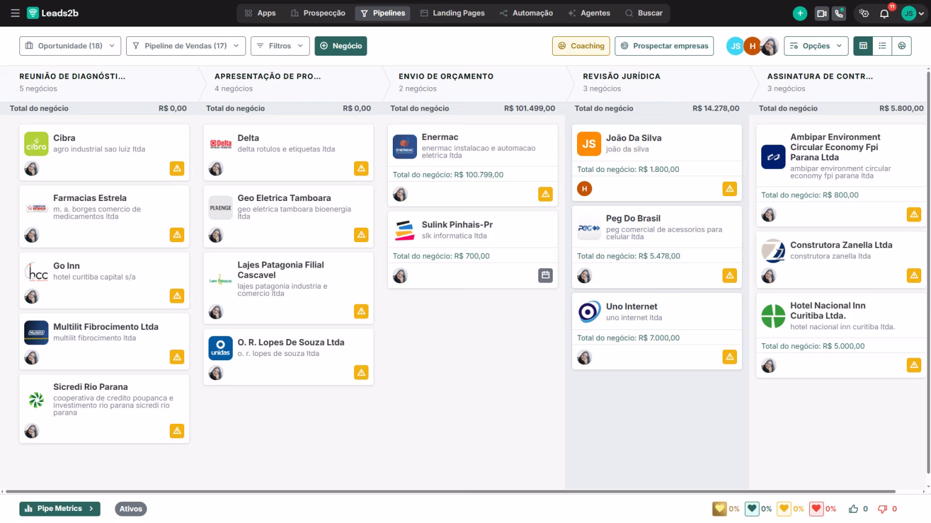Open the Automação menu item
The image size is (931, 523).
[527, 12]
